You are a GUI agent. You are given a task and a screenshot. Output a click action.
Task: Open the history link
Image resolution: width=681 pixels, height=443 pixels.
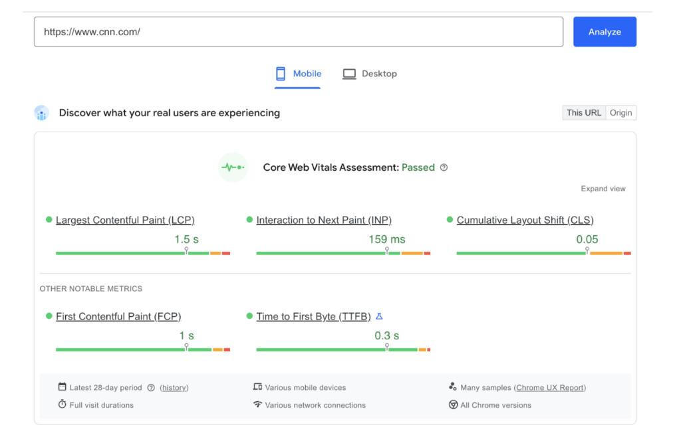point(174,388)
